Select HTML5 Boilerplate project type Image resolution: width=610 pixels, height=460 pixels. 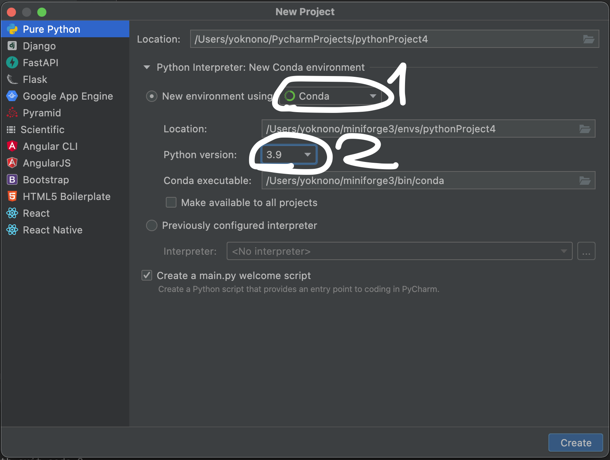[x=65, y=197]
